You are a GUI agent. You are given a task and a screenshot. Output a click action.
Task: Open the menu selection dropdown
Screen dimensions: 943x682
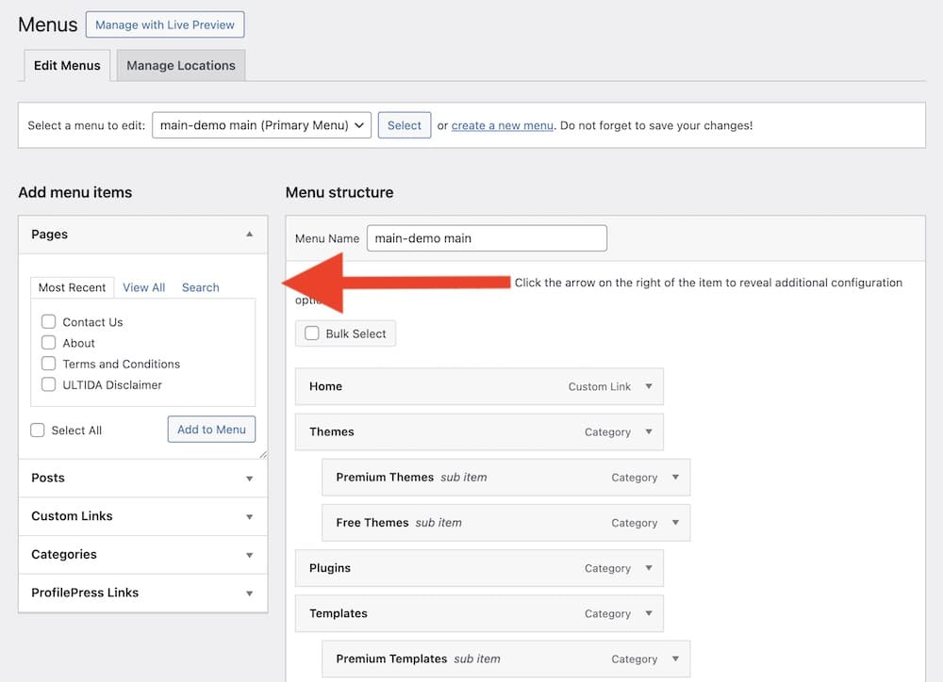click(261, 125)
